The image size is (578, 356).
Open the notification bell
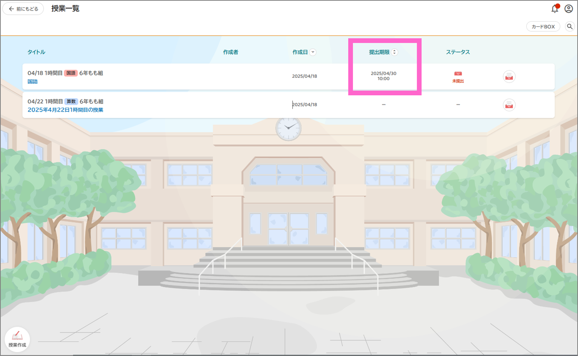pos(555,9)
